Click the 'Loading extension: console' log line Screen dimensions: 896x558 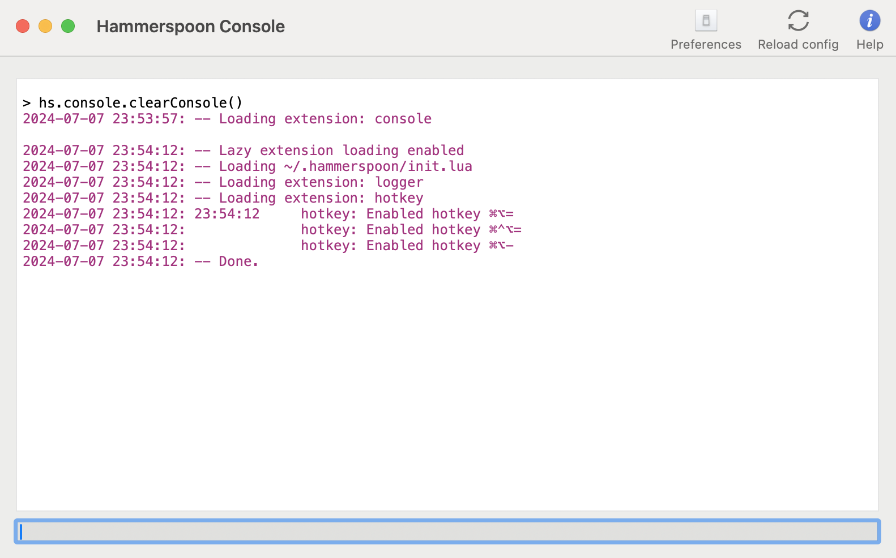[x=227, y=119]
